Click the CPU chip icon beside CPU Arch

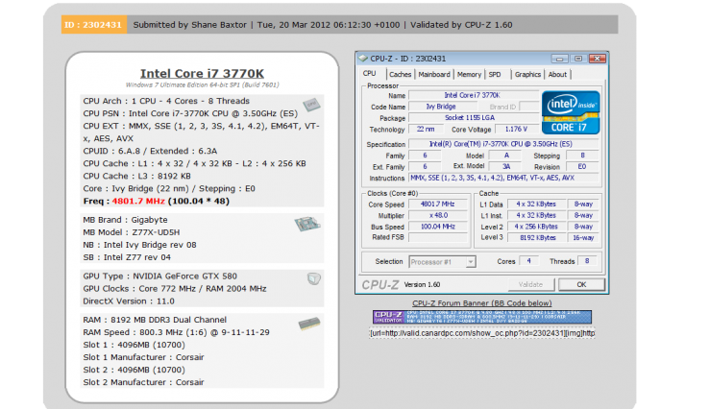[311, 105]
